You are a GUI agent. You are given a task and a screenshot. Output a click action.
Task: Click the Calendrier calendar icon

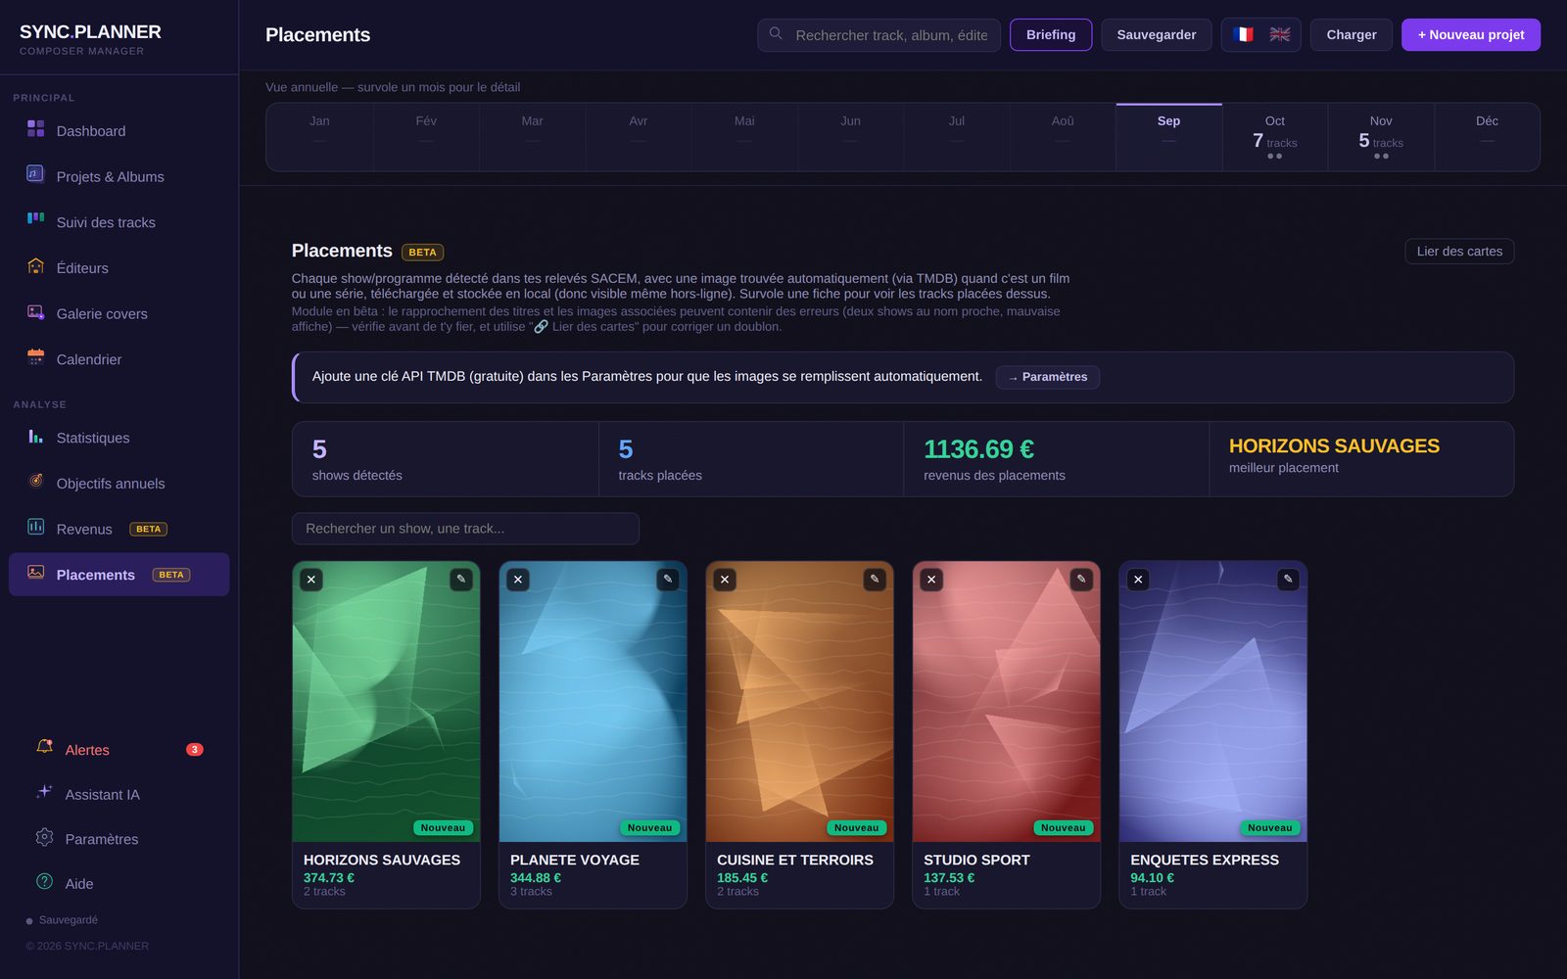35,357
